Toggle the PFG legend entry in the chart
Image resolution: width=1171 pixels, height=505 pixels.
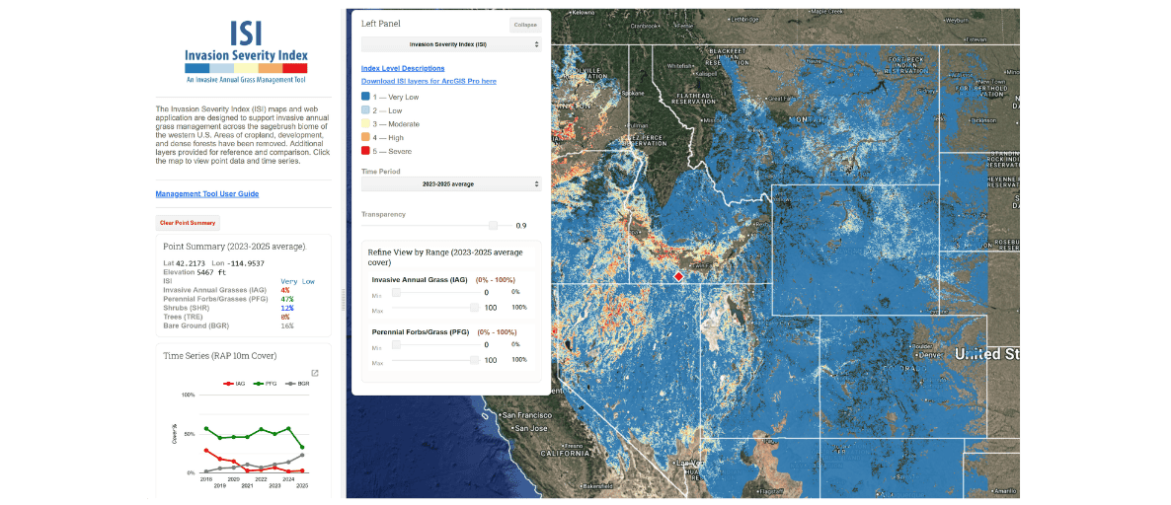pyautogui.click(x=264, y=384)
